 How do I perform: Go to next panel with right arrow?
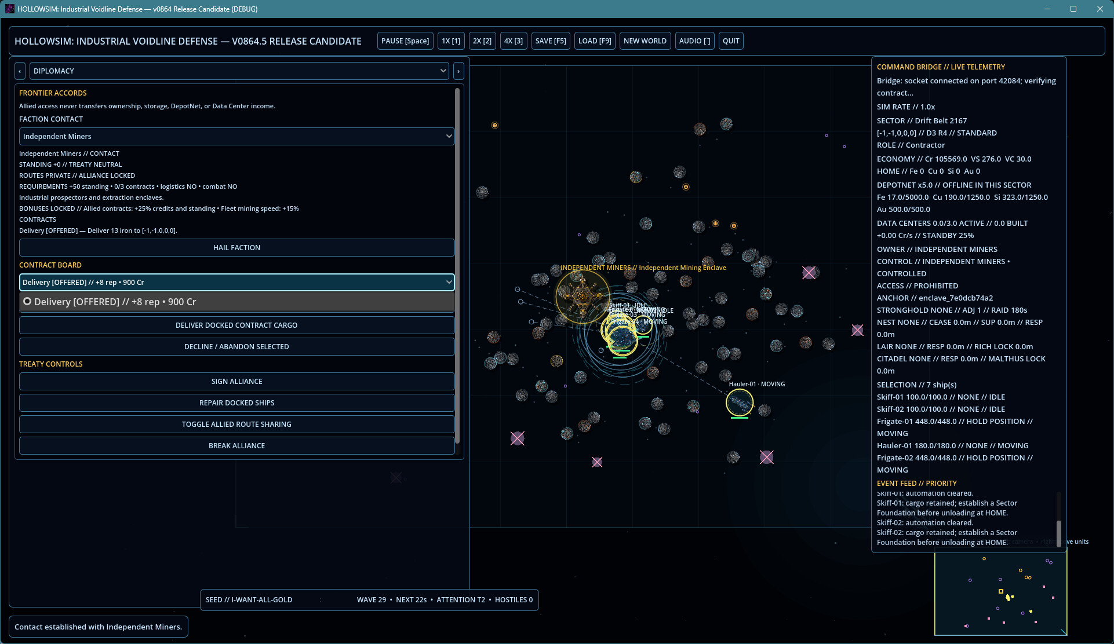[x=458, y=71]
